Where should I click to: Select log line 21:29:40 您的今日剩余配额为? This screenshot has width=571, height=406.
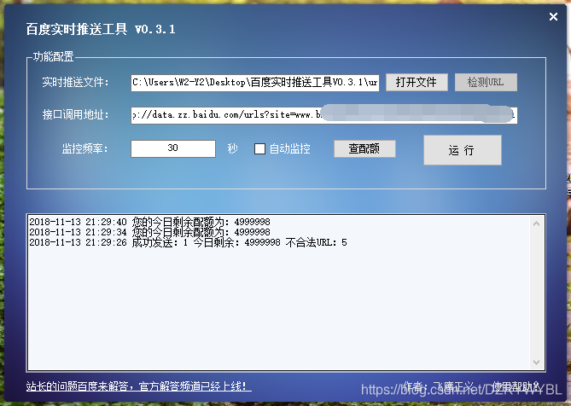click(x=149, y=222)
